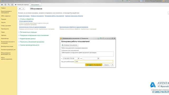Open Бюджетирование и планирование in the sidebar
This screenshot has width=169, height=95.
6,12
